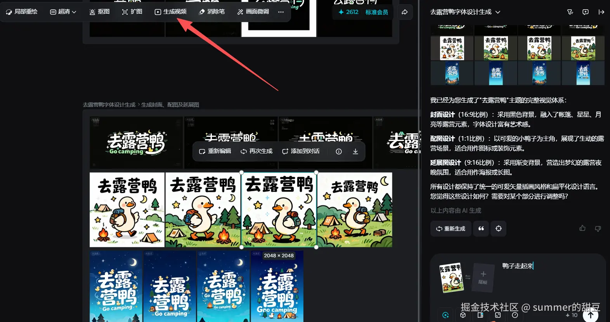Swap first and end frames icon
610x322 pixels.
(x=468, y=277)
